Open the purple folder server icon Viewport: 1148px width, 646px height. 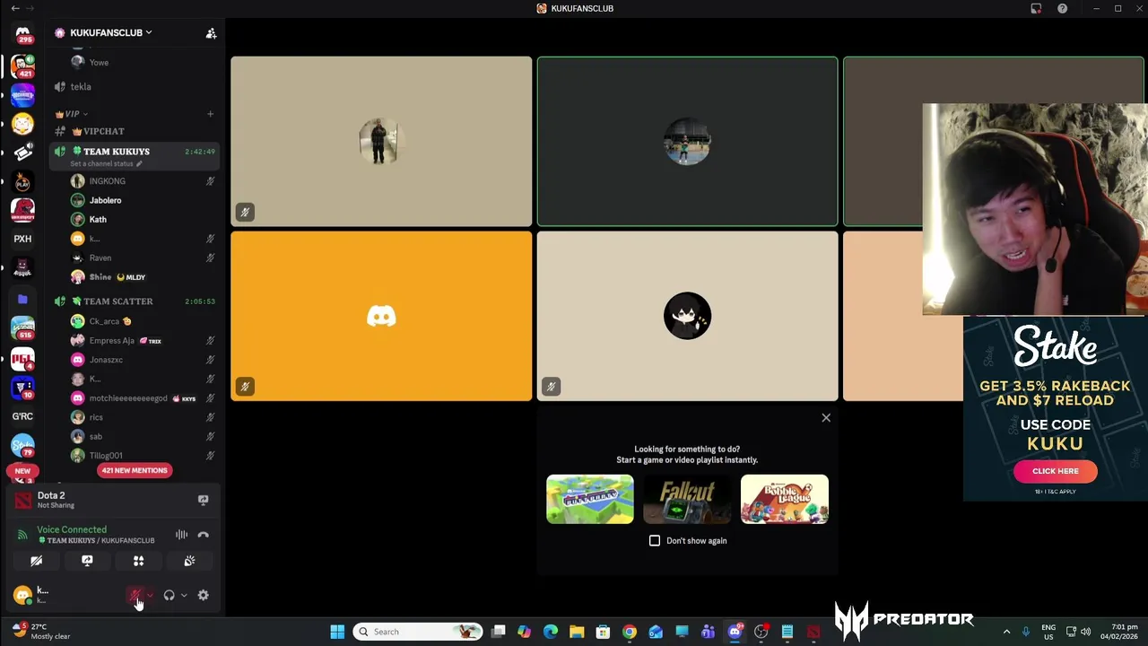coord(22,299)
